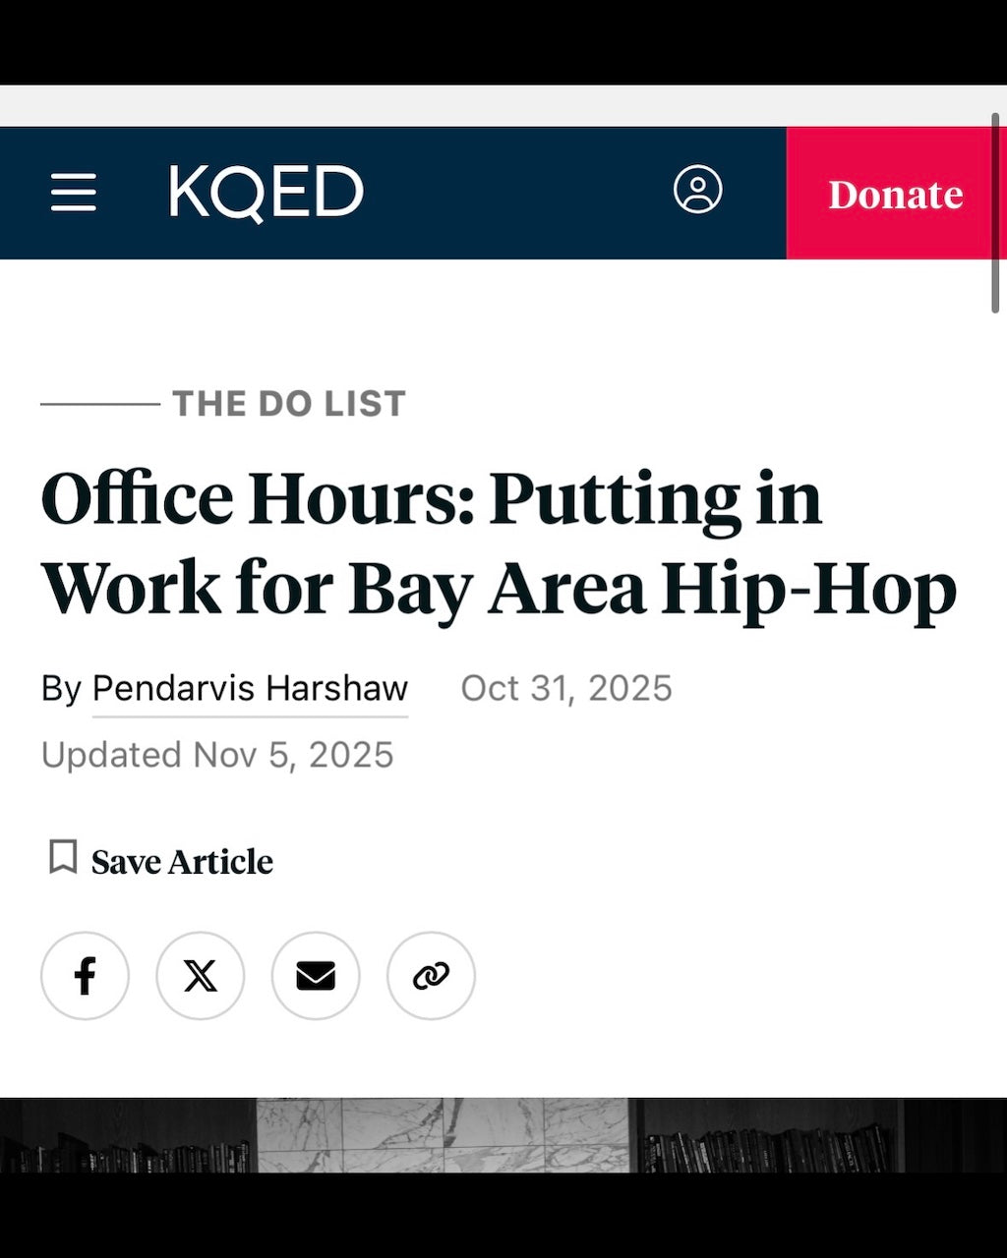Image resolution: width=1007 pixels, height=1258 pixels.
Task: Click the Updated Nov 5, 2025 text
Action: (x=217, y=755)
